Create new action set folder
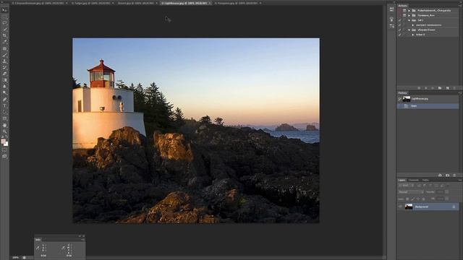 (440, 88)
